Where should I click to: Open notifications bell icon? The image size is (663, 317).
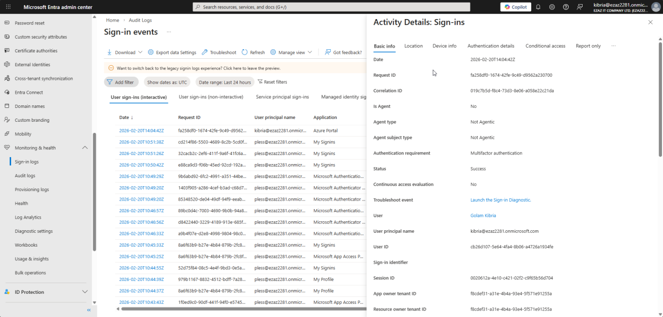(538, 7)
